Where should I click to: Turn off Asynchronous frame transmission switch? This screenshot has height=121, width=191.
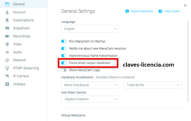coord(64,56)
